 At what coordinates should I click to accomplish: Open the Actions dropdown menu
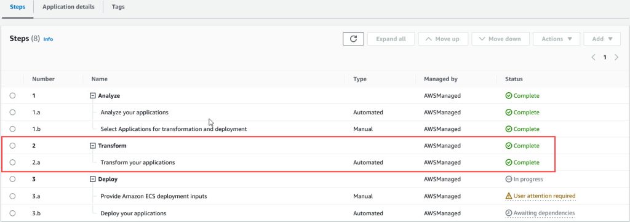tap(556, 39)
